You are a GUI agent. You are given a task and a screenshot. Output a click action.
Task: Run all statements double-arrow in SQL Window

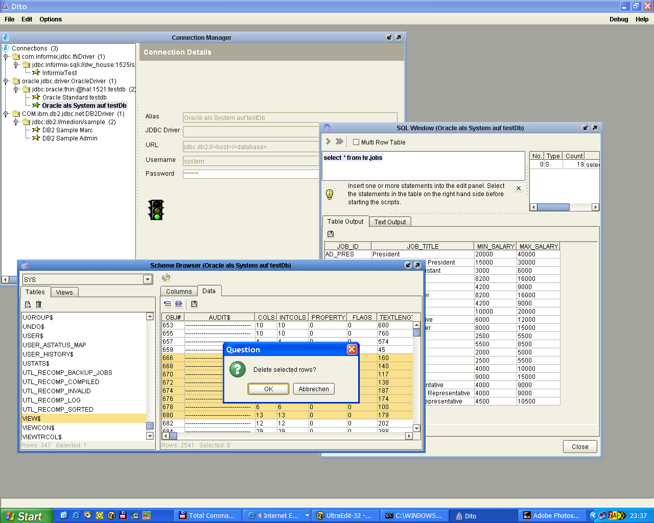tap(339, 141)
